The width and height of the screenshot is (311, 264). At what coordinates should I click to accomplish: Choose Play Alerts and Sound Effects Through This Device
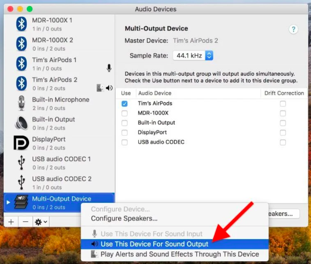pos(175,254)
